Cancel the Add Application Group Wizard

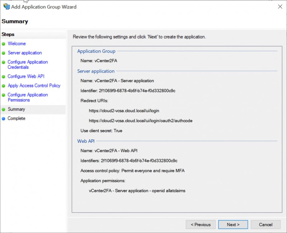point(265,225)
